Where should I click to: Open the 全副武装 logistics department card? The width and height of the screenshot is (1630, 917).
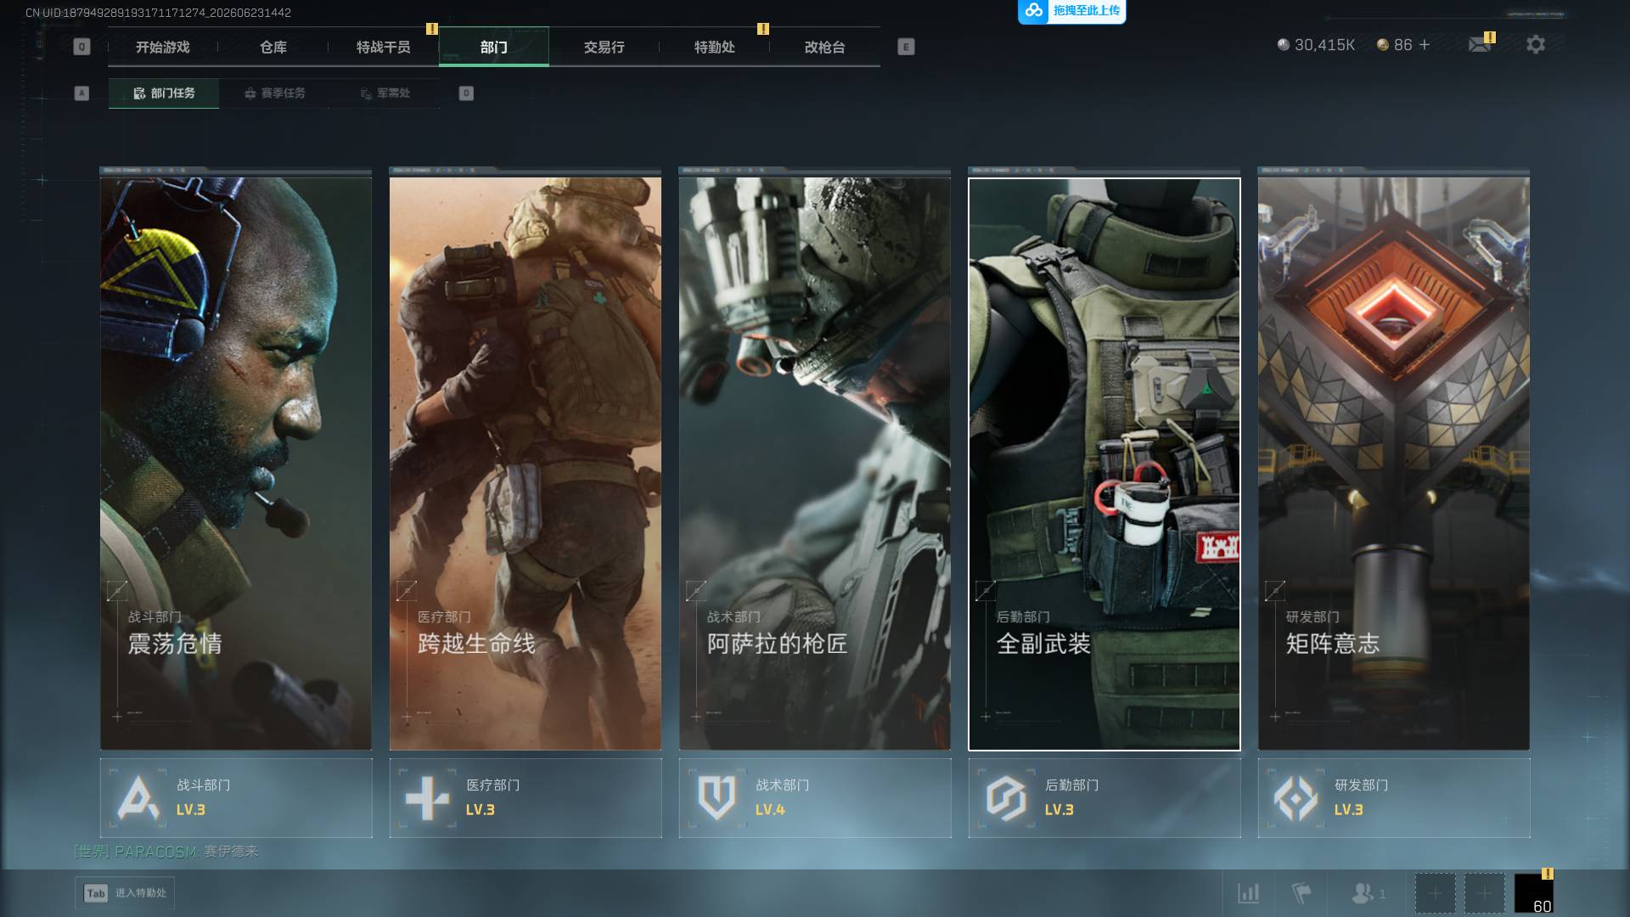point(1104,463)
